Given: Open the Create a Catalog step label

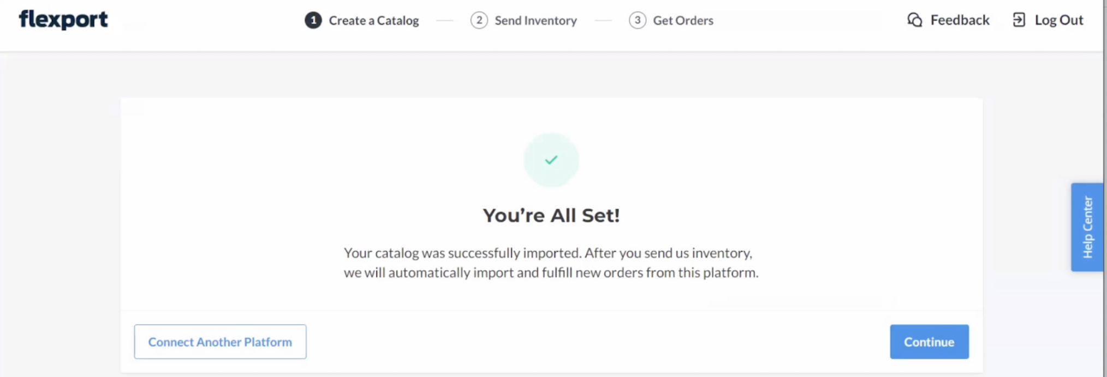Looking at the screenshot, I should pos(374,21).
